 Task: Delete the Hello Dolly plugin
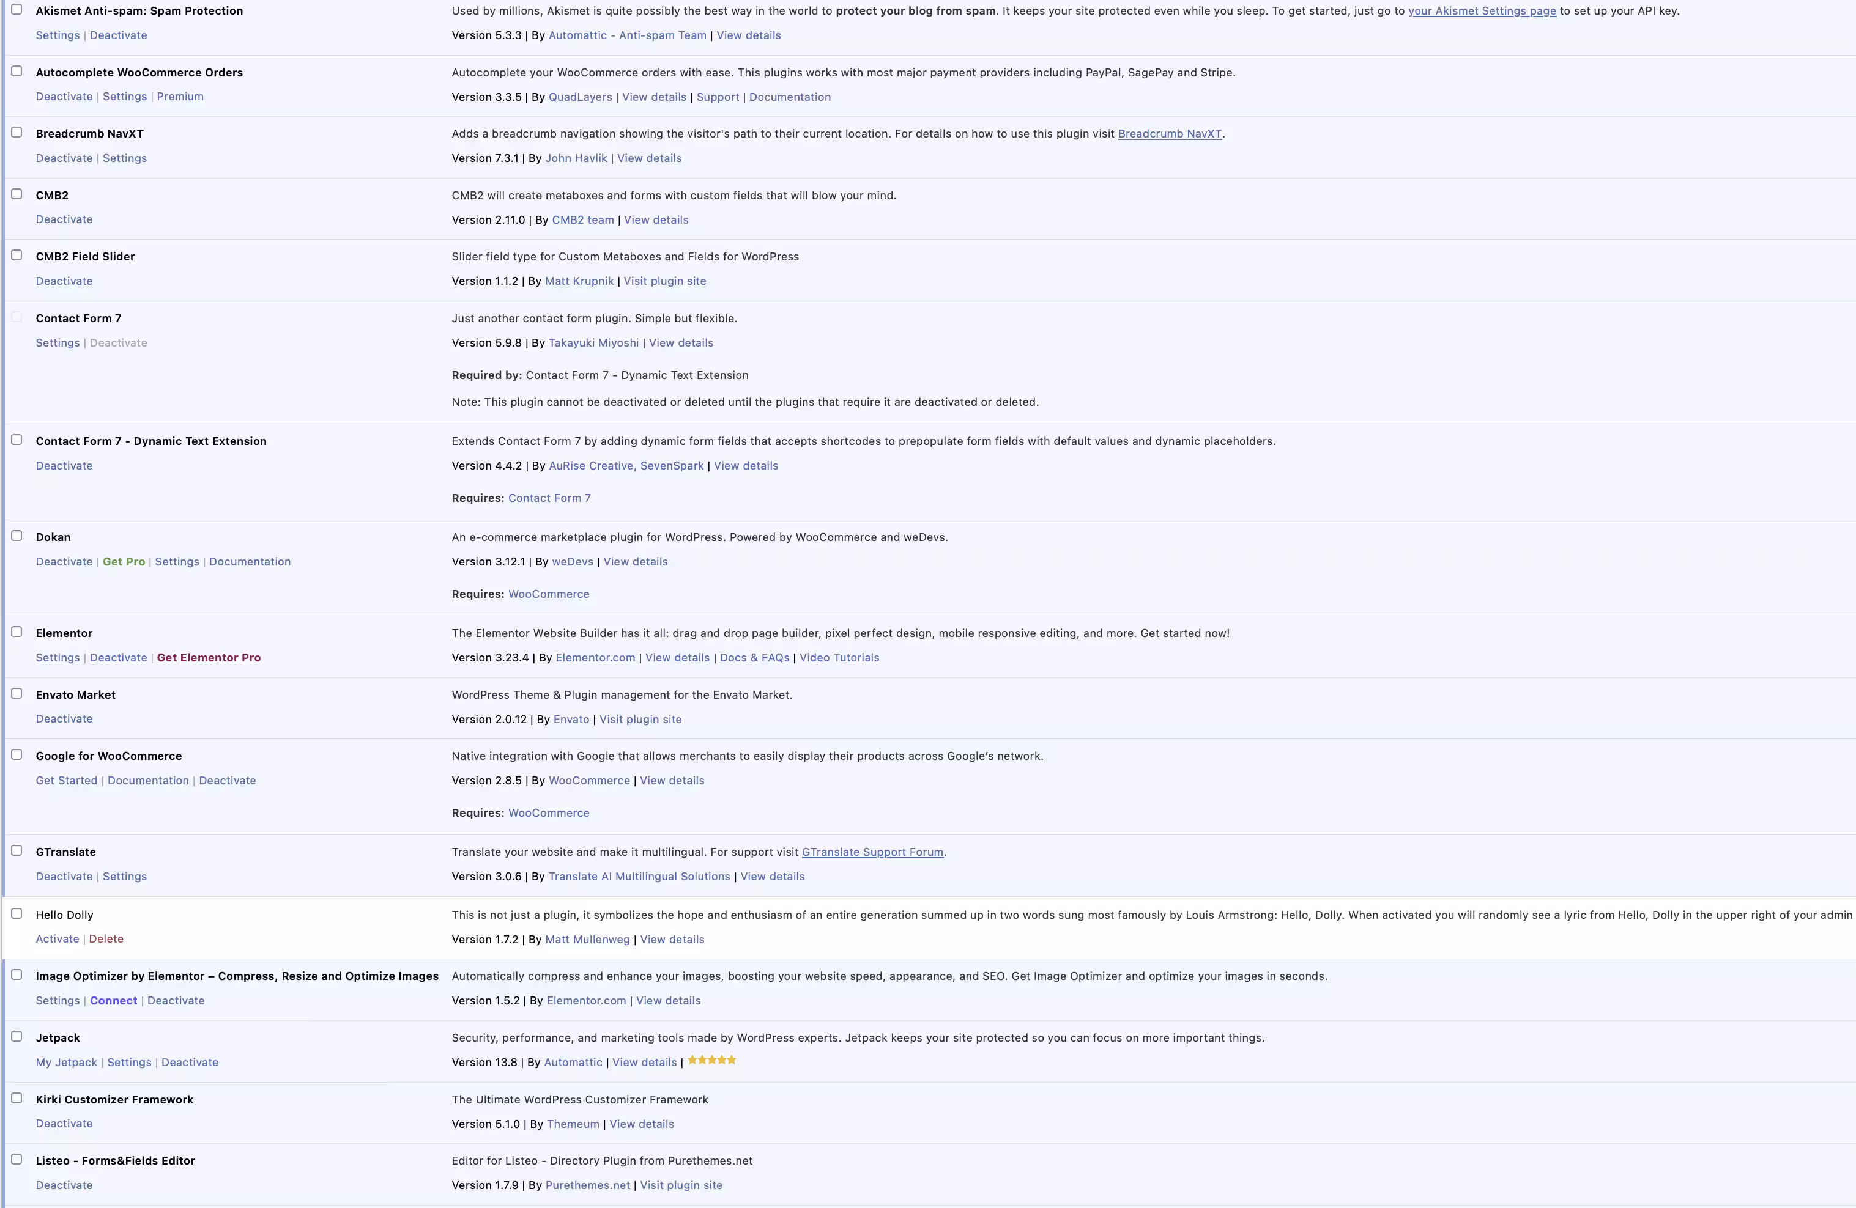tap(106, 939)
